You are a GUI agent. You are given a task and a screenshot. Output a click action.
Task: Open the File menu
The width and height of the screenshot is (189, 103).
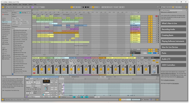pos(3,4)
